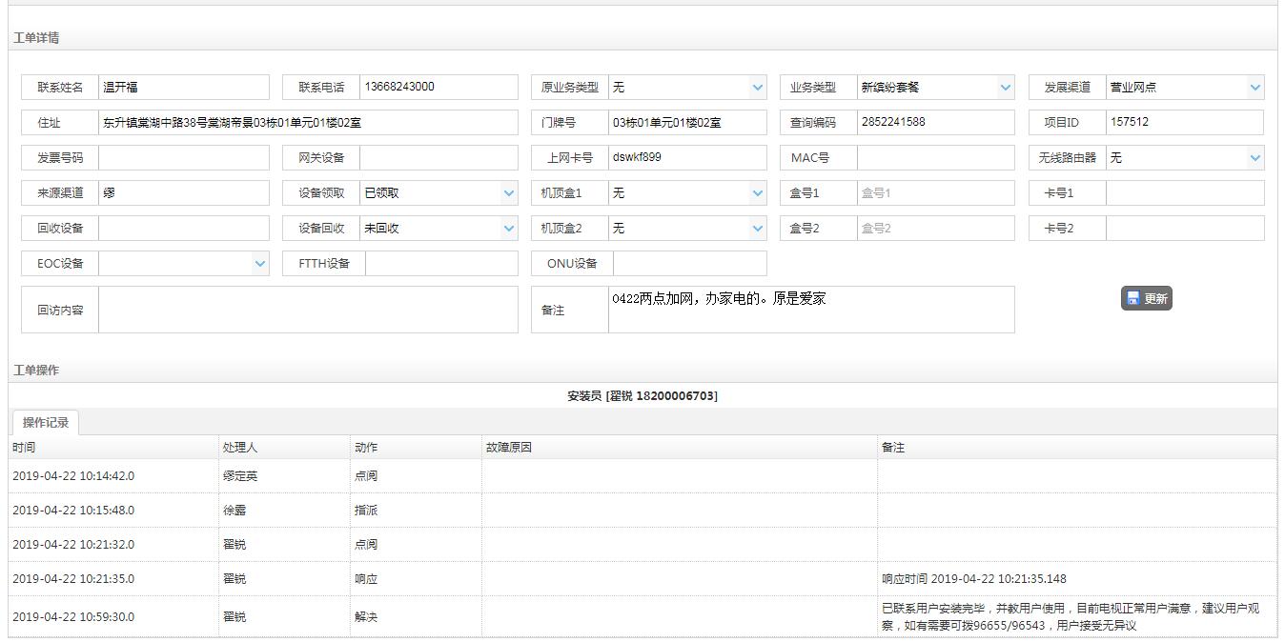Click the 盒号1 input field
Viewport: 1285px width, 642px height.
pos(935,193)
